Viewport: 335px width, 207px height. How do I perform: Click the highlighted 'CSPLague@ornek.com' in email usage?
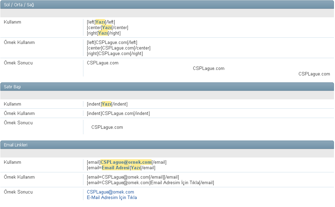coord(126,162)
